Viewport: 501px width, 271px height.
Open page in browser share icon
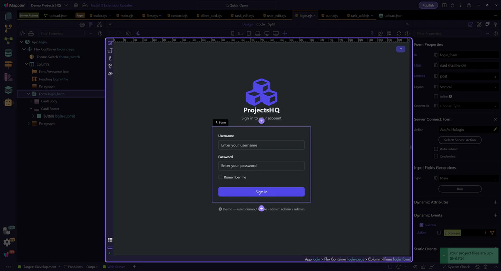(x=380, y=33)
